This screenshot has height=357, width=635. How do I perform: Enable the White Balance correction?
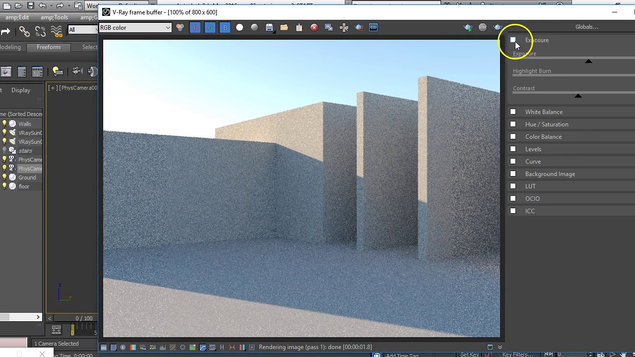pos(513,112)
